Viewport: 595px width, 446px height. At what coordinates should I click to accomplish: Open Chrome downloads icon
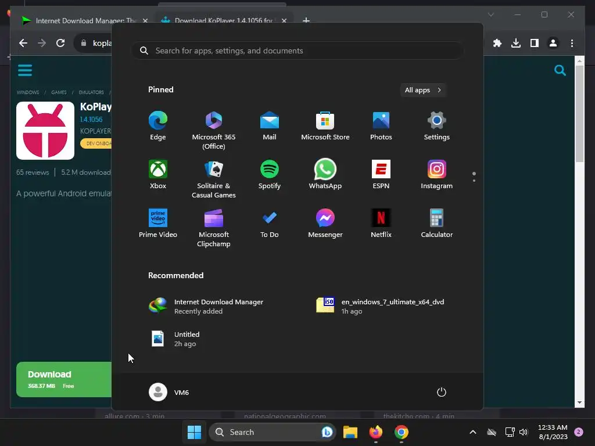pos(516,43)
